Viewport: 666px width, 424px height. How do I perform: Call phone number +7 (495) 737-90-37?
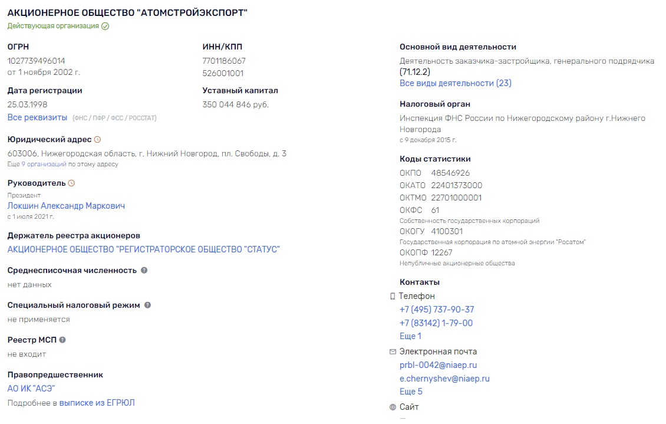tap(437, 310)
